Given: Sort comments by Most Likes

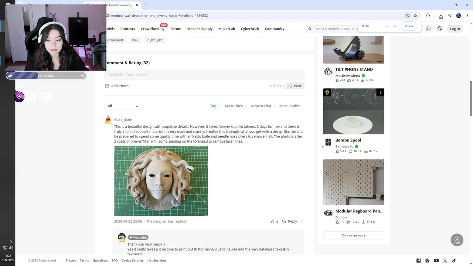Looking at the screenshot, I should 234,106.
